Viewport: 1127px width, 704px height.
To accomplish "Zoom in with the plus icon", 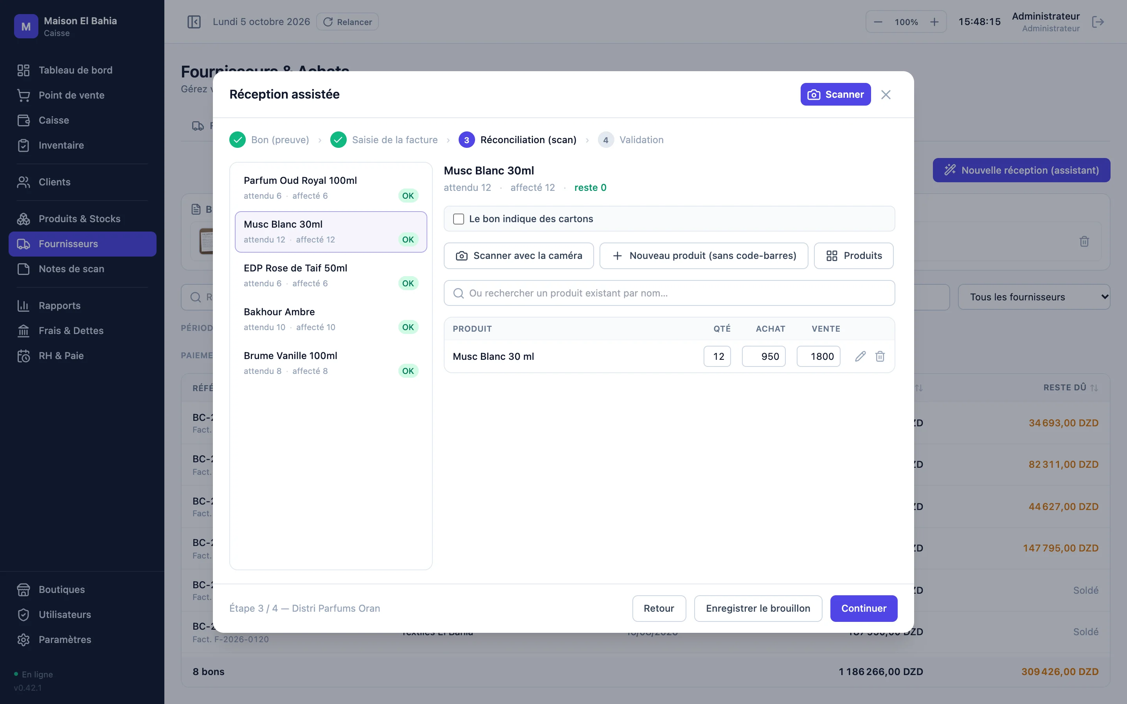I will pos(934,22).
